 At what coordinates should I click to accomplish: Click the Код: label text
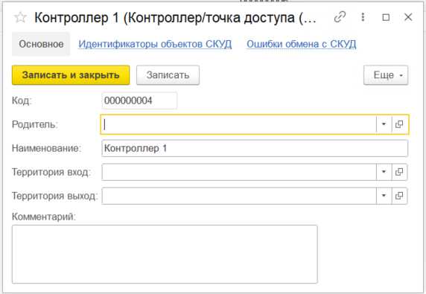tap(22, 100)
